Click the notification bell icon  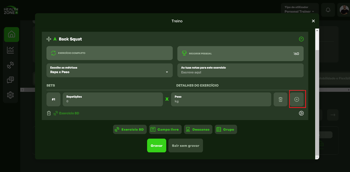[328, 10]
